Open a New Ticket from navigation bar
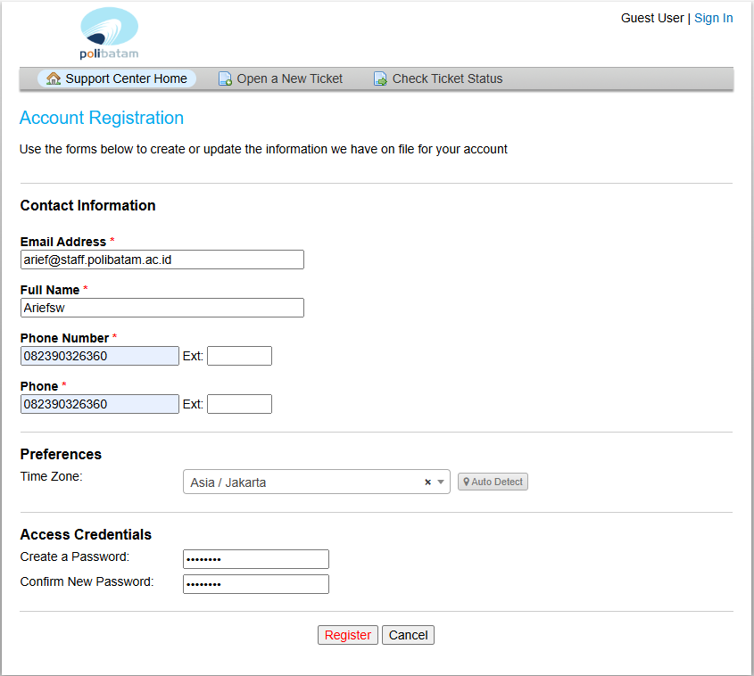 [x=289, y=78]
